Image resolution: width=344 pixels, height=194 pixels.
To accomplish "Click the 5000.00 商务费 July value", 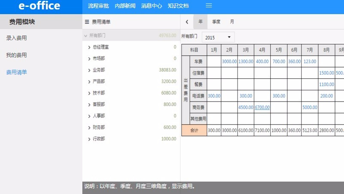I will tap(310, 107).
